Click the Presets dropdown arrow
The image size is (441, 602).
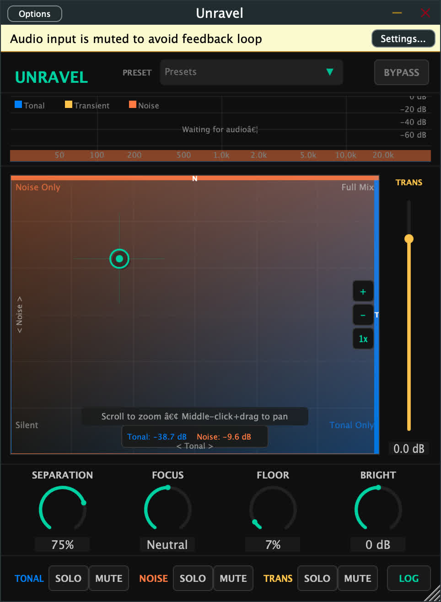329,72
